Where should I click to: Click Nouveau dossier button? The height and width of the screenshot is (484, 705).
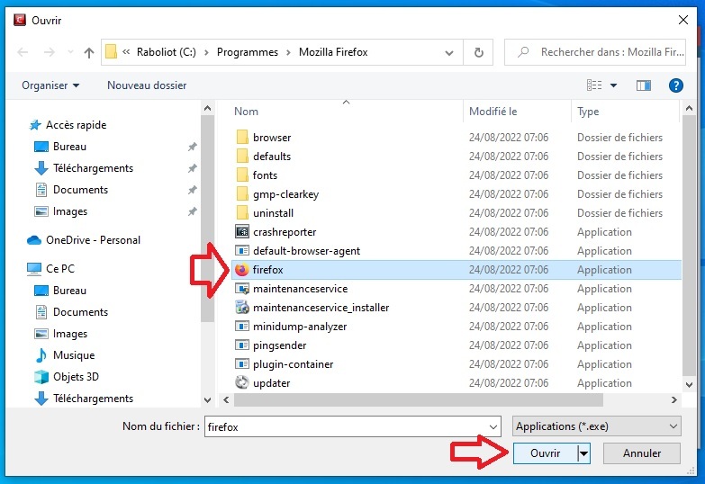tap(147, 85)
